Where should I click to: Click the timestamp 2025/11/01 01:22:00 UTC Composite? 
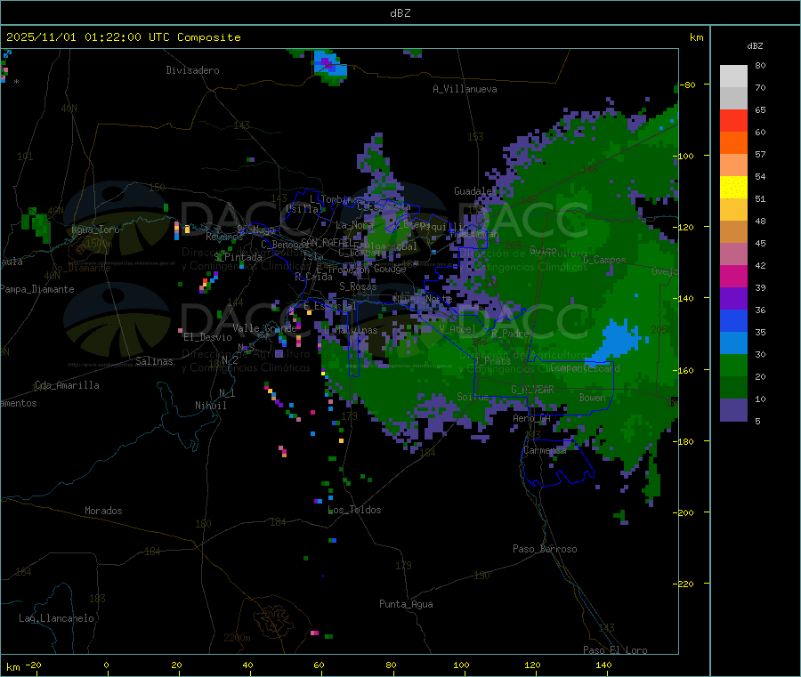123,37
